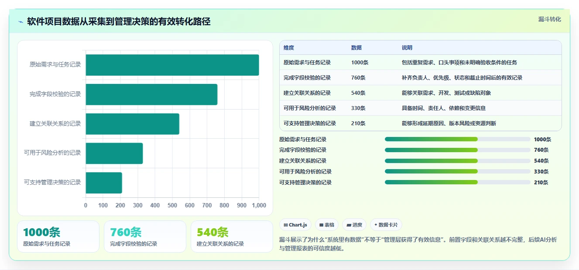Click the chart's y-axis label 完成字段校验的记录
The width and height of the screenshot is (579, 270).
pos(55,94)
